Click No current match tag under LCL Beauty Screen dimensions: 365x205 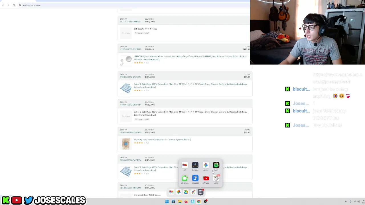click(142, 33)
